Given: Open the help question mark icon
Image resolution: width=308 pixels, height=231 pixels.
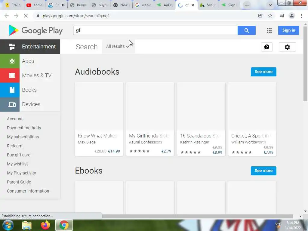Looking at the screenshot, I should pyautogui.click(x=267, y=47).
